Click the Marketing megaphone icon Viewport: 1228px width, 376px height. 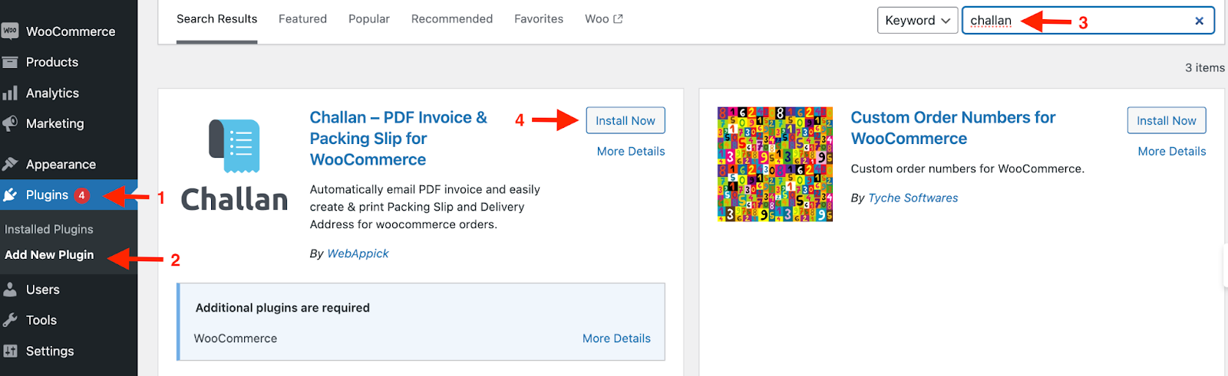10,123
